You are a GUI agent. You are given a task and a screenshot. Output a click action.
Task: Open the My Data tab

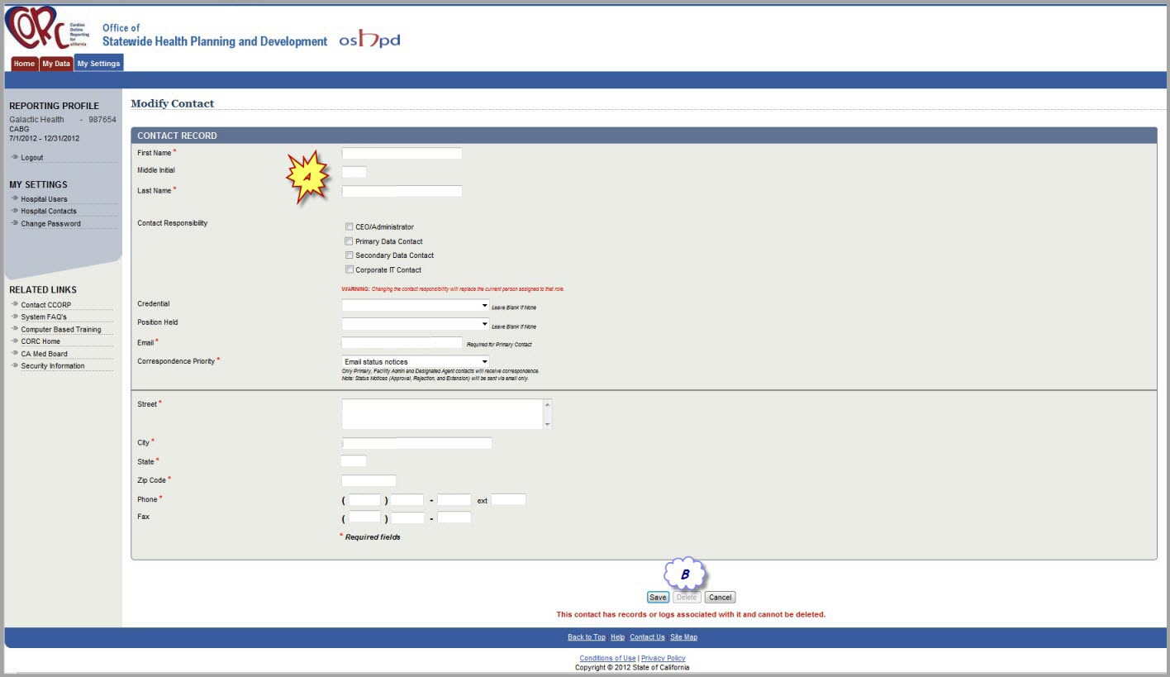[x=56, y=64]
